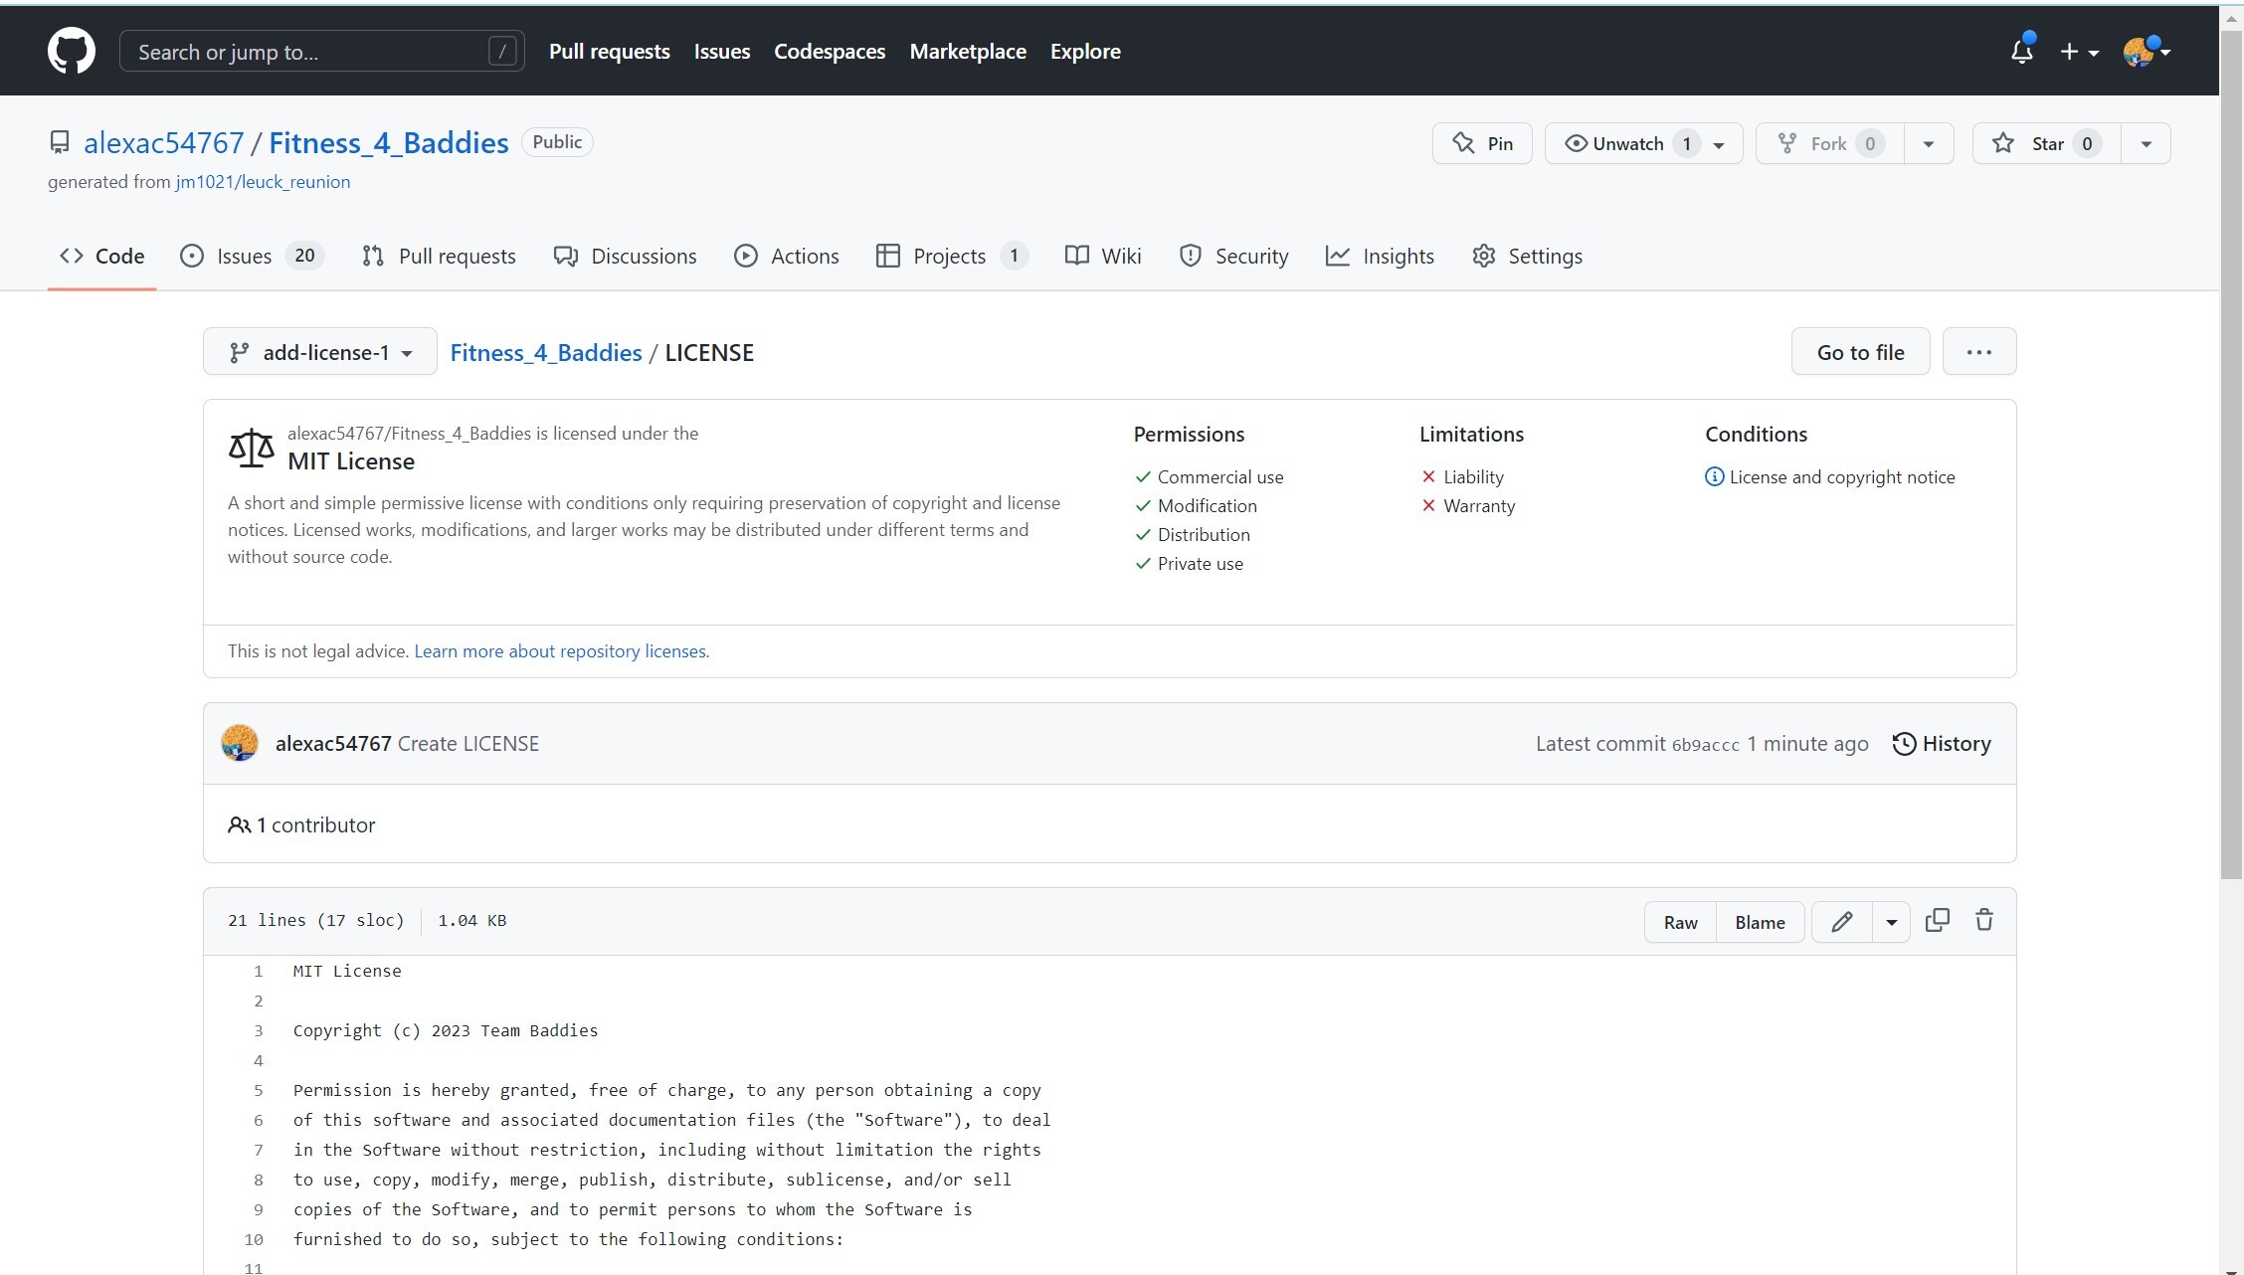This screenshot has width=2244, height=1275.
Task: Click the add-license-1 branch dropdown
Action: 319,351
